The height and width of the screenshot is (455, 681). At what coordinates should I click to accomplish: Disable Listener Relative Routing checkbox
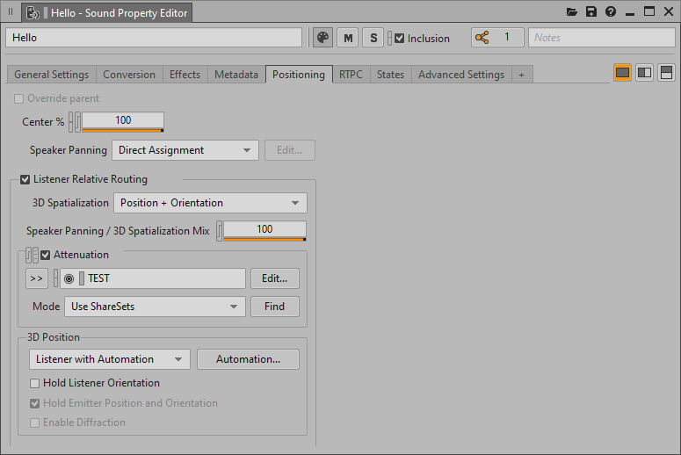[25, 179]
